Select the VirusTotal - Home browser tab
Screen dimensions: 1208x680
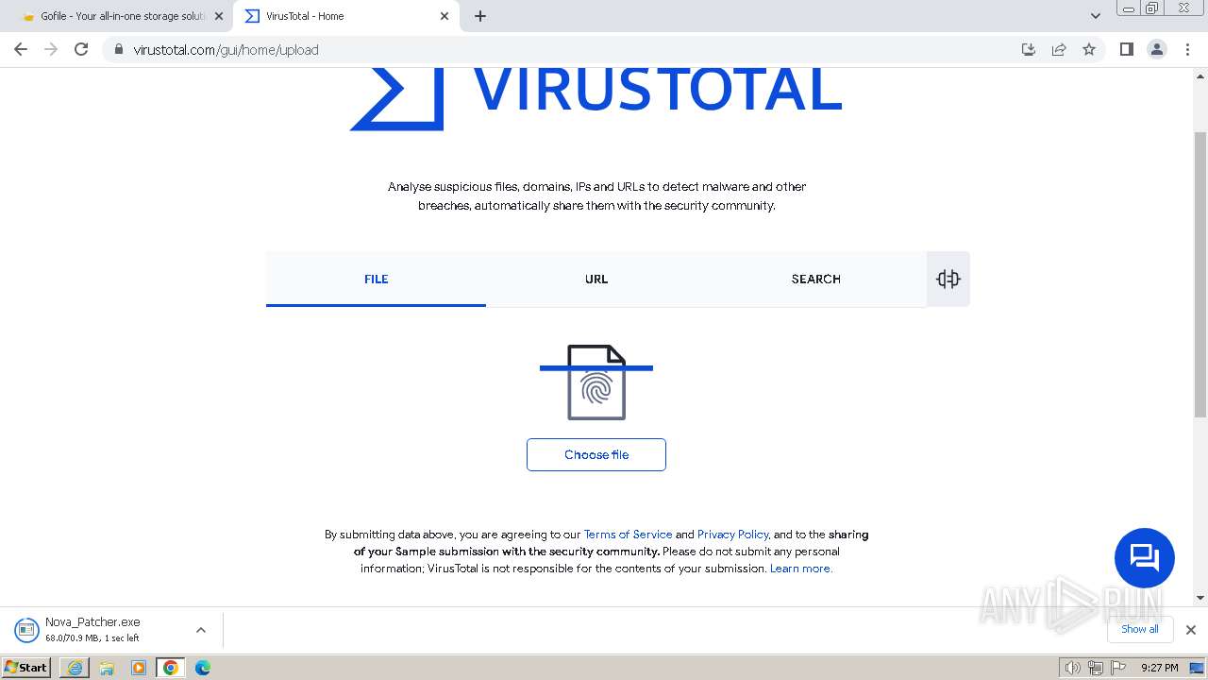click(345, 16)
